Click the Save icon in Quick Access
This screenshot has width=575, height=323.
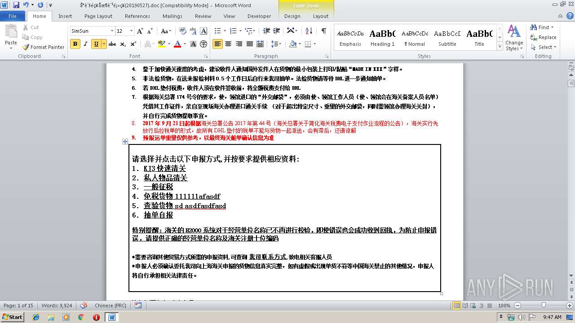[x=16, y=5]
